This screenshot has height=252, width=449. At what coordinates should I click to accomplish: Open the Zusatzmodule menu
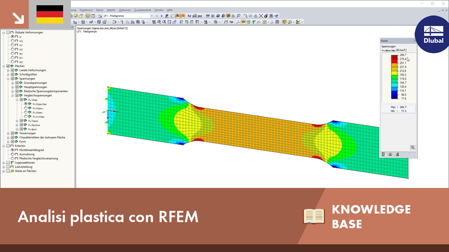143,10
